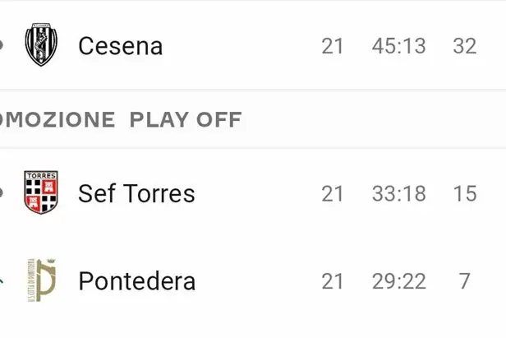Open the Pontedera team name
The height and width of the screenshot is (338, 506).
[137, 281]
